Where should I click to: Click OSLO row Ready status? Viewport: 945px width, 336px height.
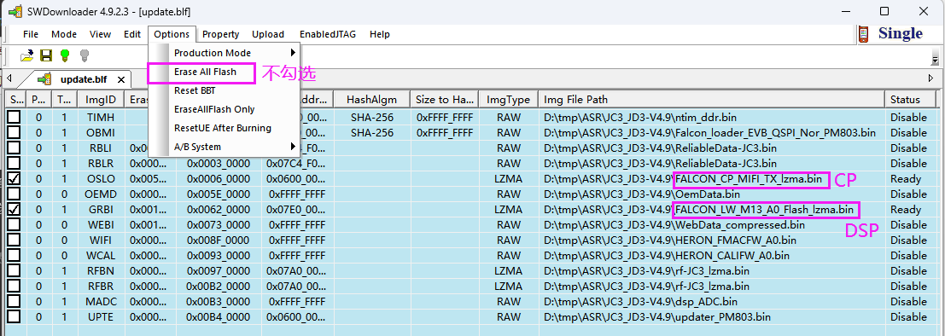(x=906, y=179)
